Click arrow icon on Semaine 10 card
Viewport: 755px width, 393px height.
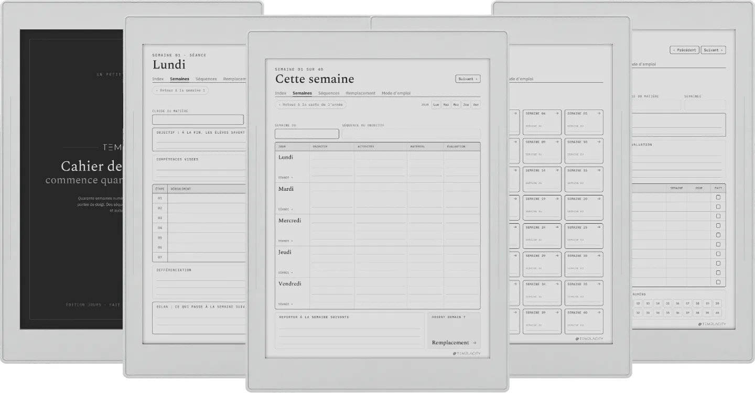pos(598,141)
